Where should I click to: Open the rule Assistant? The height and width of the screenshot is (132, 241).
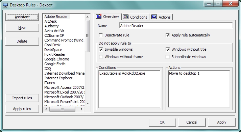point(22,17)
